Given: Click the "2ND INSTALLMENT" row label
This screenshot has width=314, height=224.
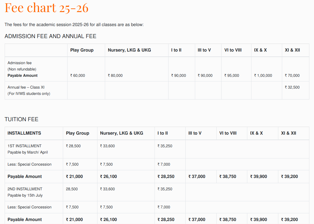Looking at the screenshot, I should [x=25, y=189].
